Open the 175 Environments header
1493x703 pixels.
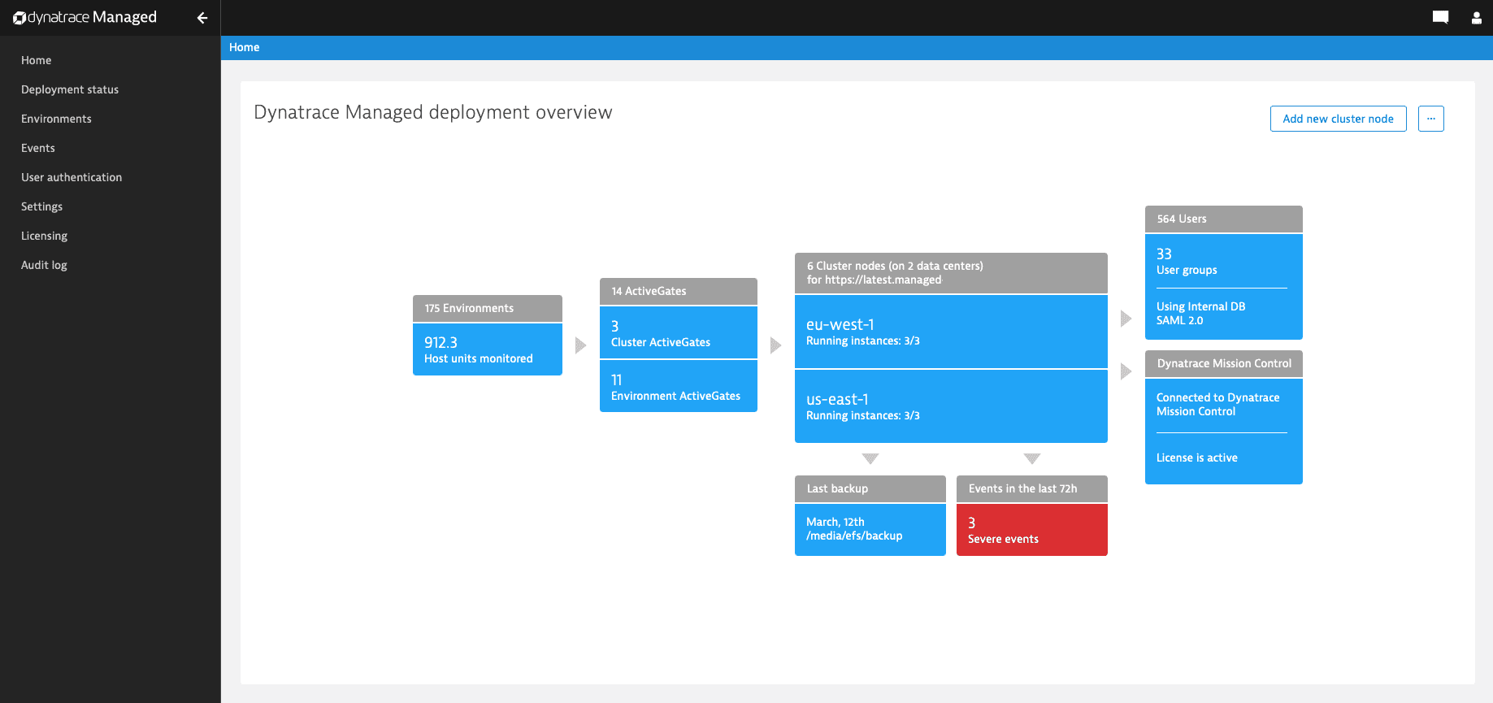point(488,308)
